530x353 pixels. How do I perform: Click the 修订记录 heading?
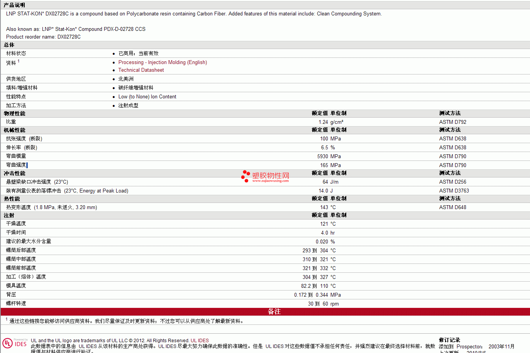tap(450, 340)
